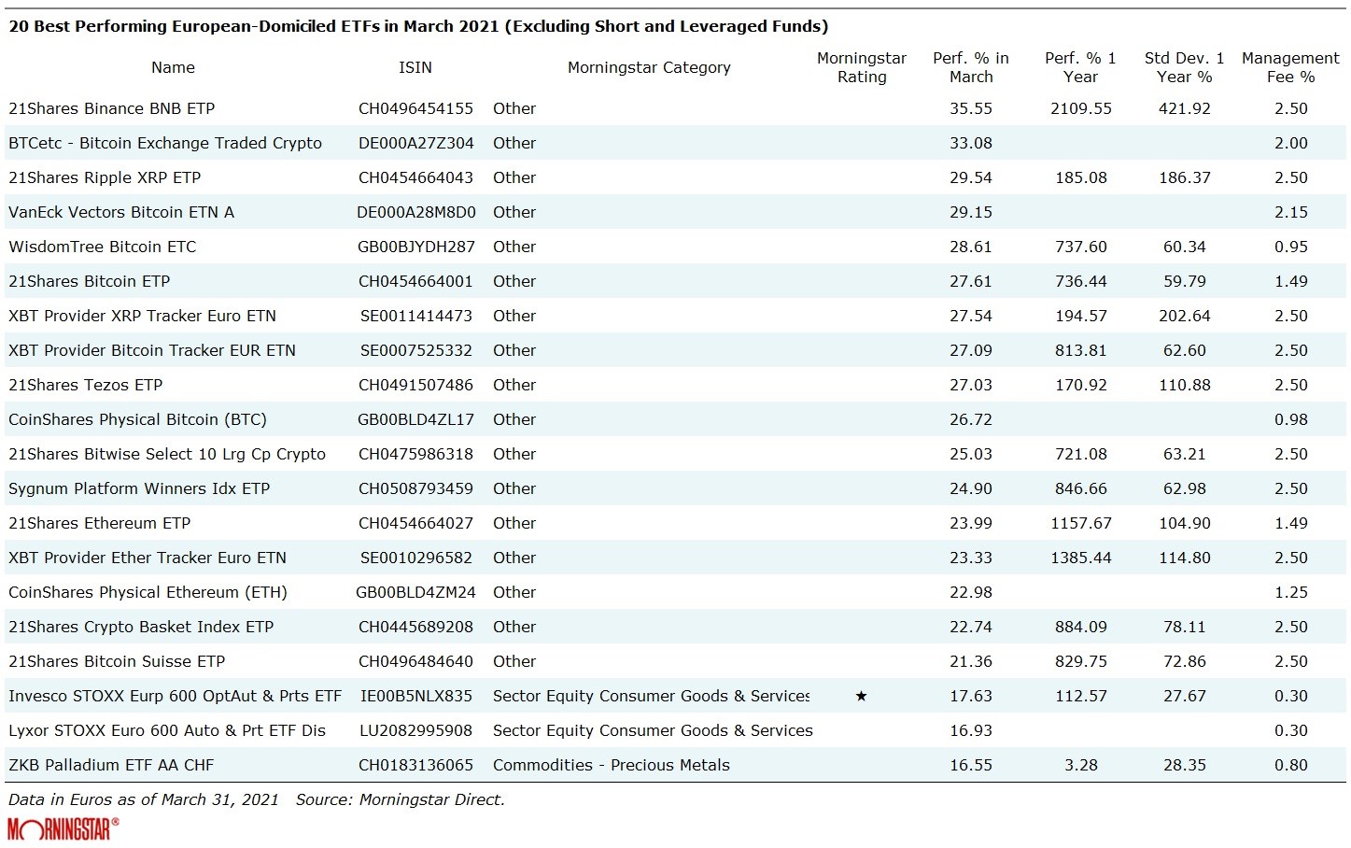Viewport: 1351px width, 848px height.
Task: Click the Morningstar logo at bottom left
Action: pyautogui.click(x=63, y=828)
